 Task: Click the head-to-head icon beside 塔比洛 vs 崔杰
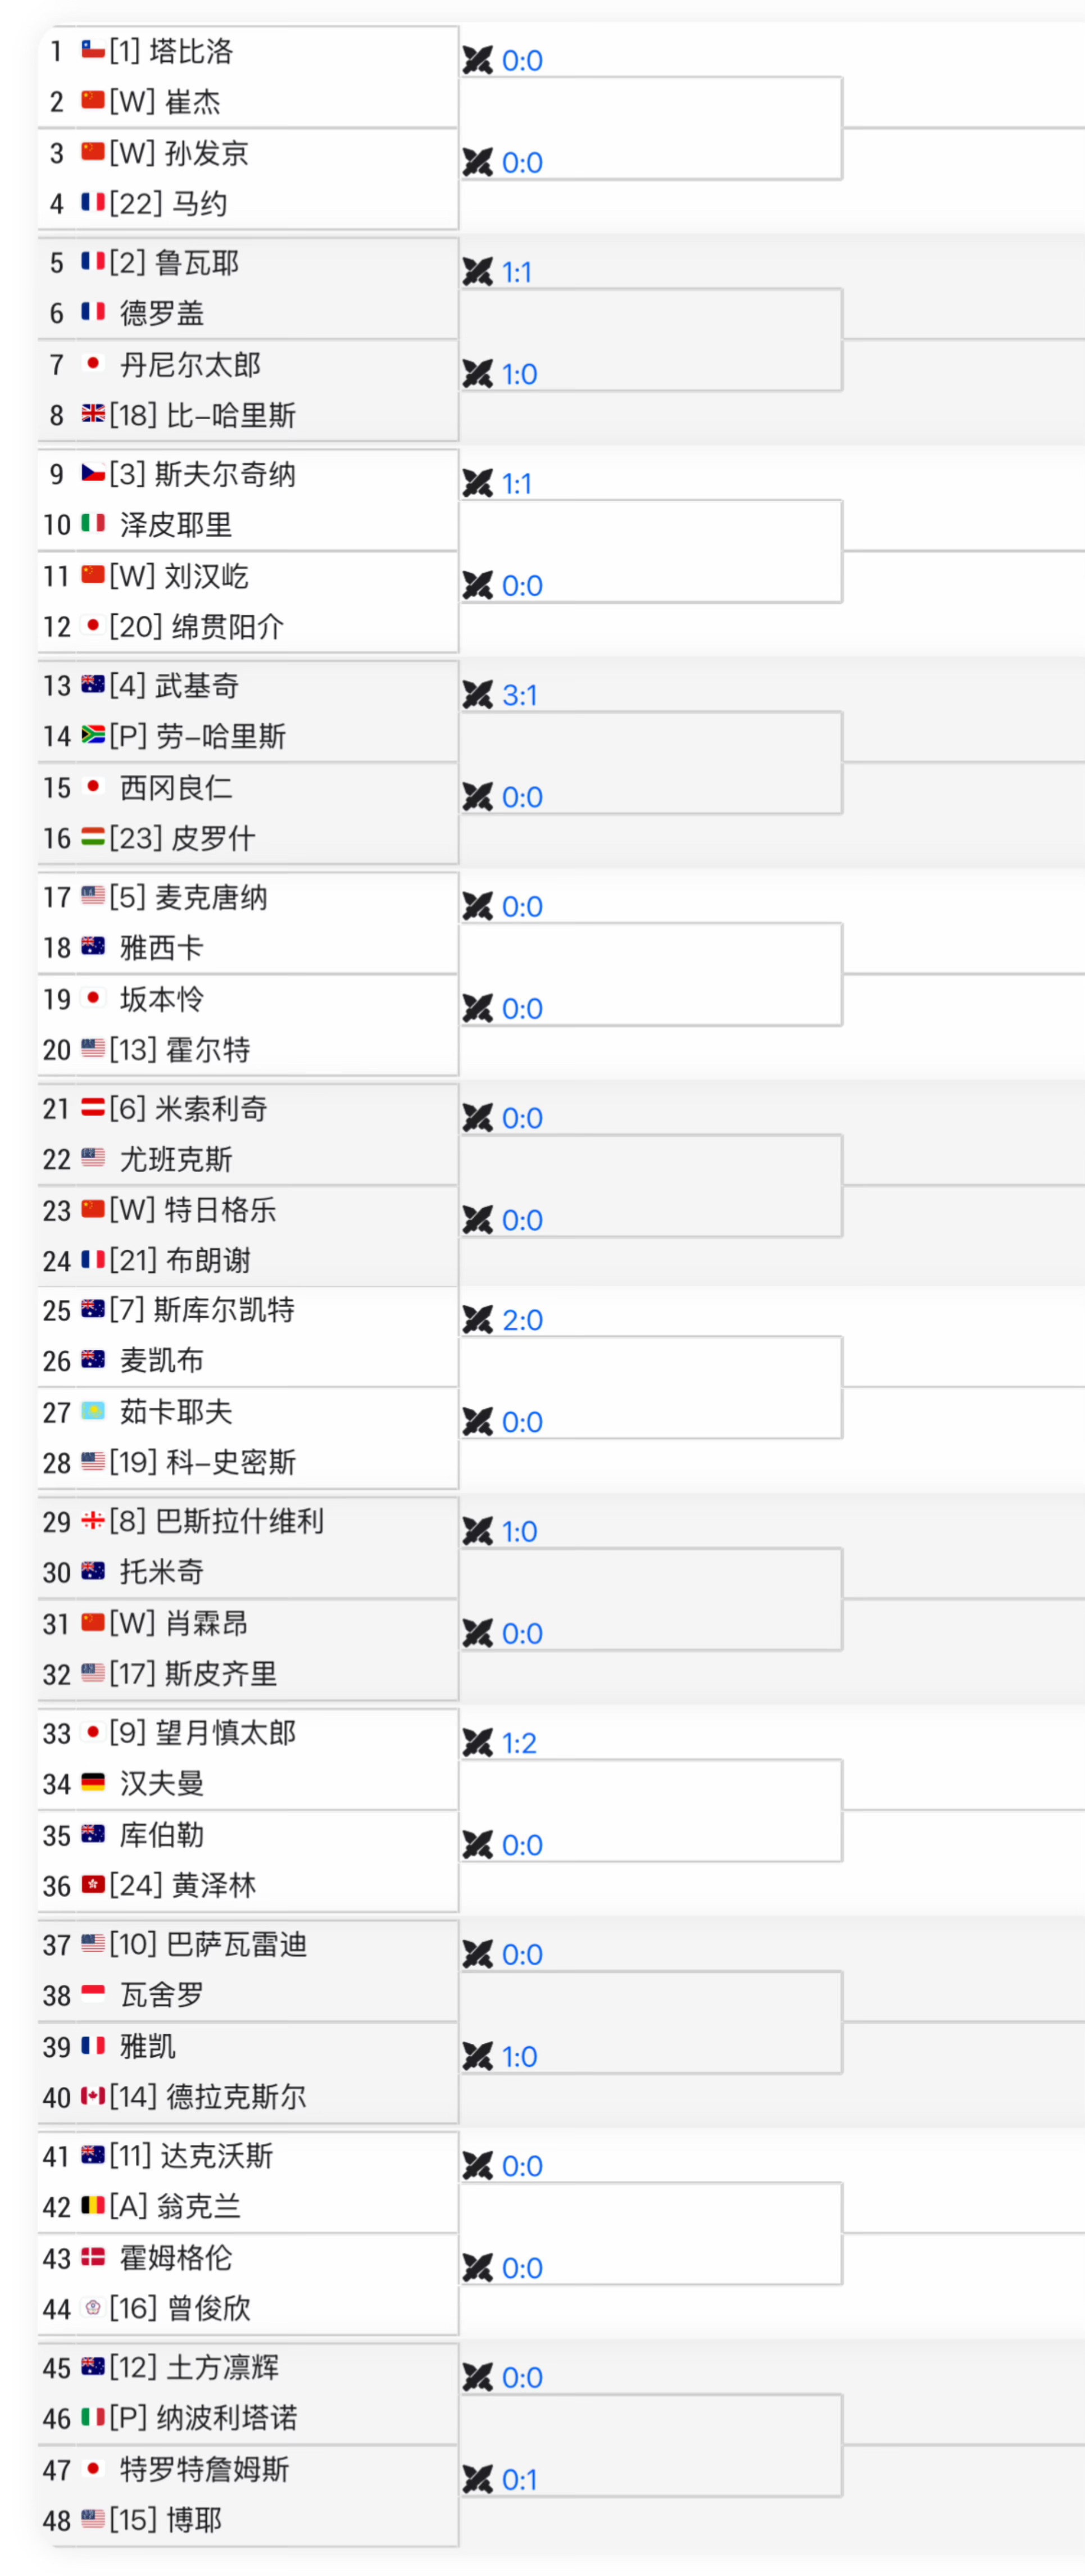478,61
